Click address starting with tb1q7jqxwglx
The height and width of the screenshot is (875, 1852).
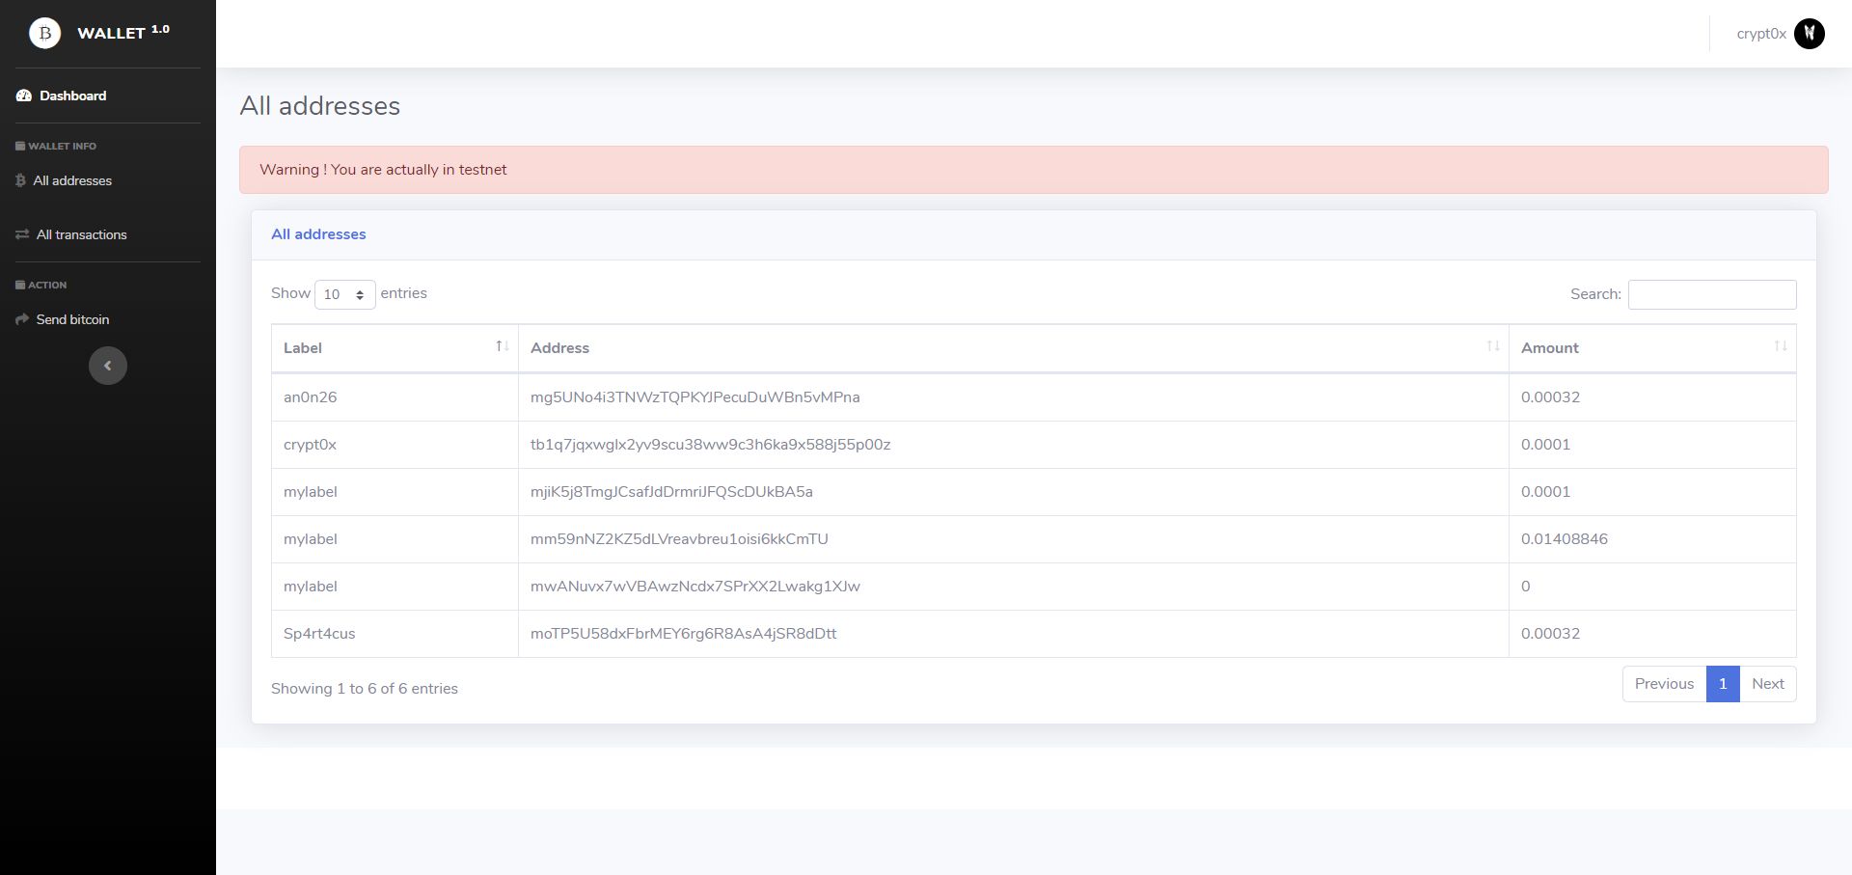[710, 445]
